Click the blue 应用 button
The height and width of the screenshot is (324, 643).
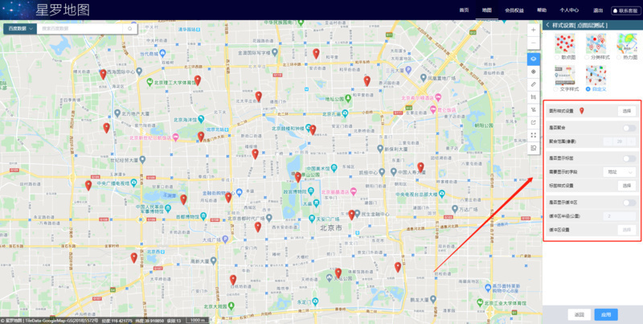(606, 314)
